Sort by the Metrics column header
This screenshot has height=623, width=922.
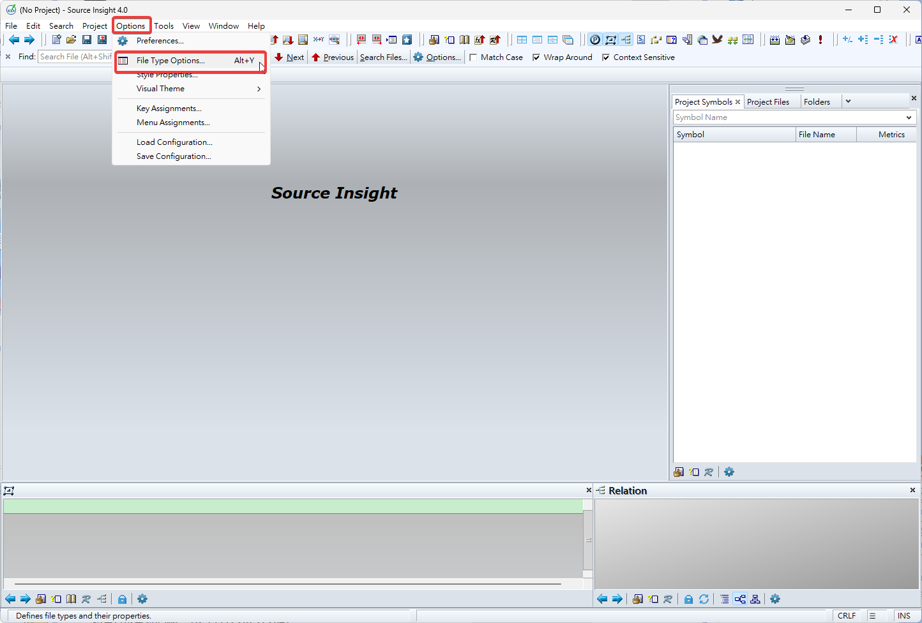pyautogui.click(x=887, y=135)
